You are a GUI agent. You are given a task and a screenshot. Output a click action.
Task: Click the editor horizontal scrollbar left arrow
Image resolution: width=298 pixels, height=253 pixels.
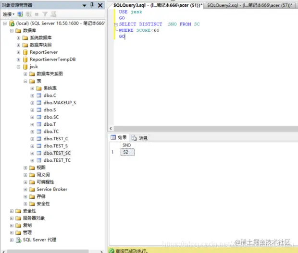point(111,129)
